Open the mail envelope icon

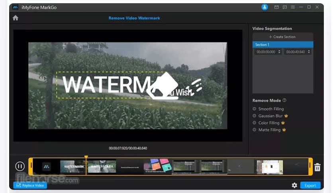277,7
